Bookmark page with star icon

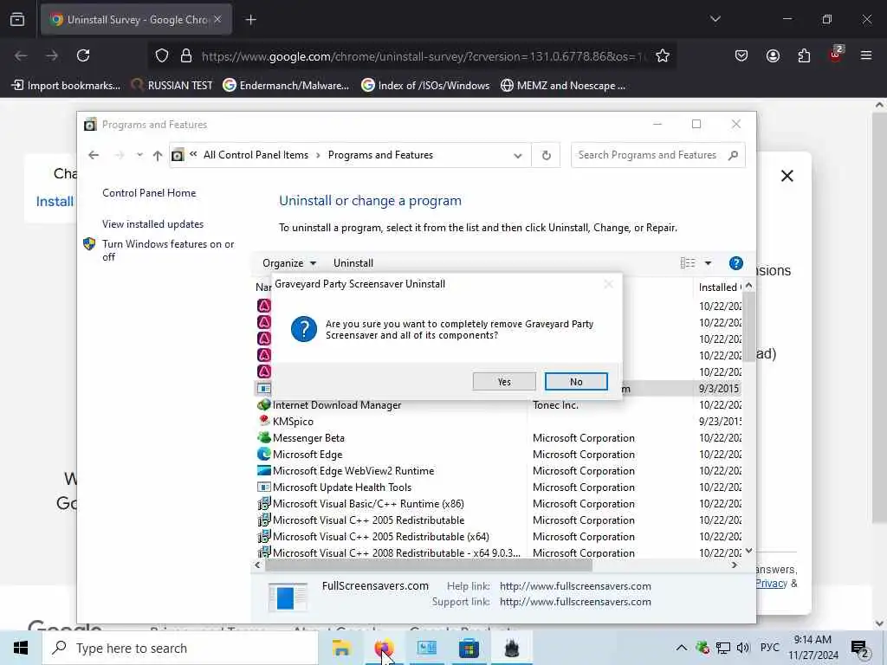(663, 55)
